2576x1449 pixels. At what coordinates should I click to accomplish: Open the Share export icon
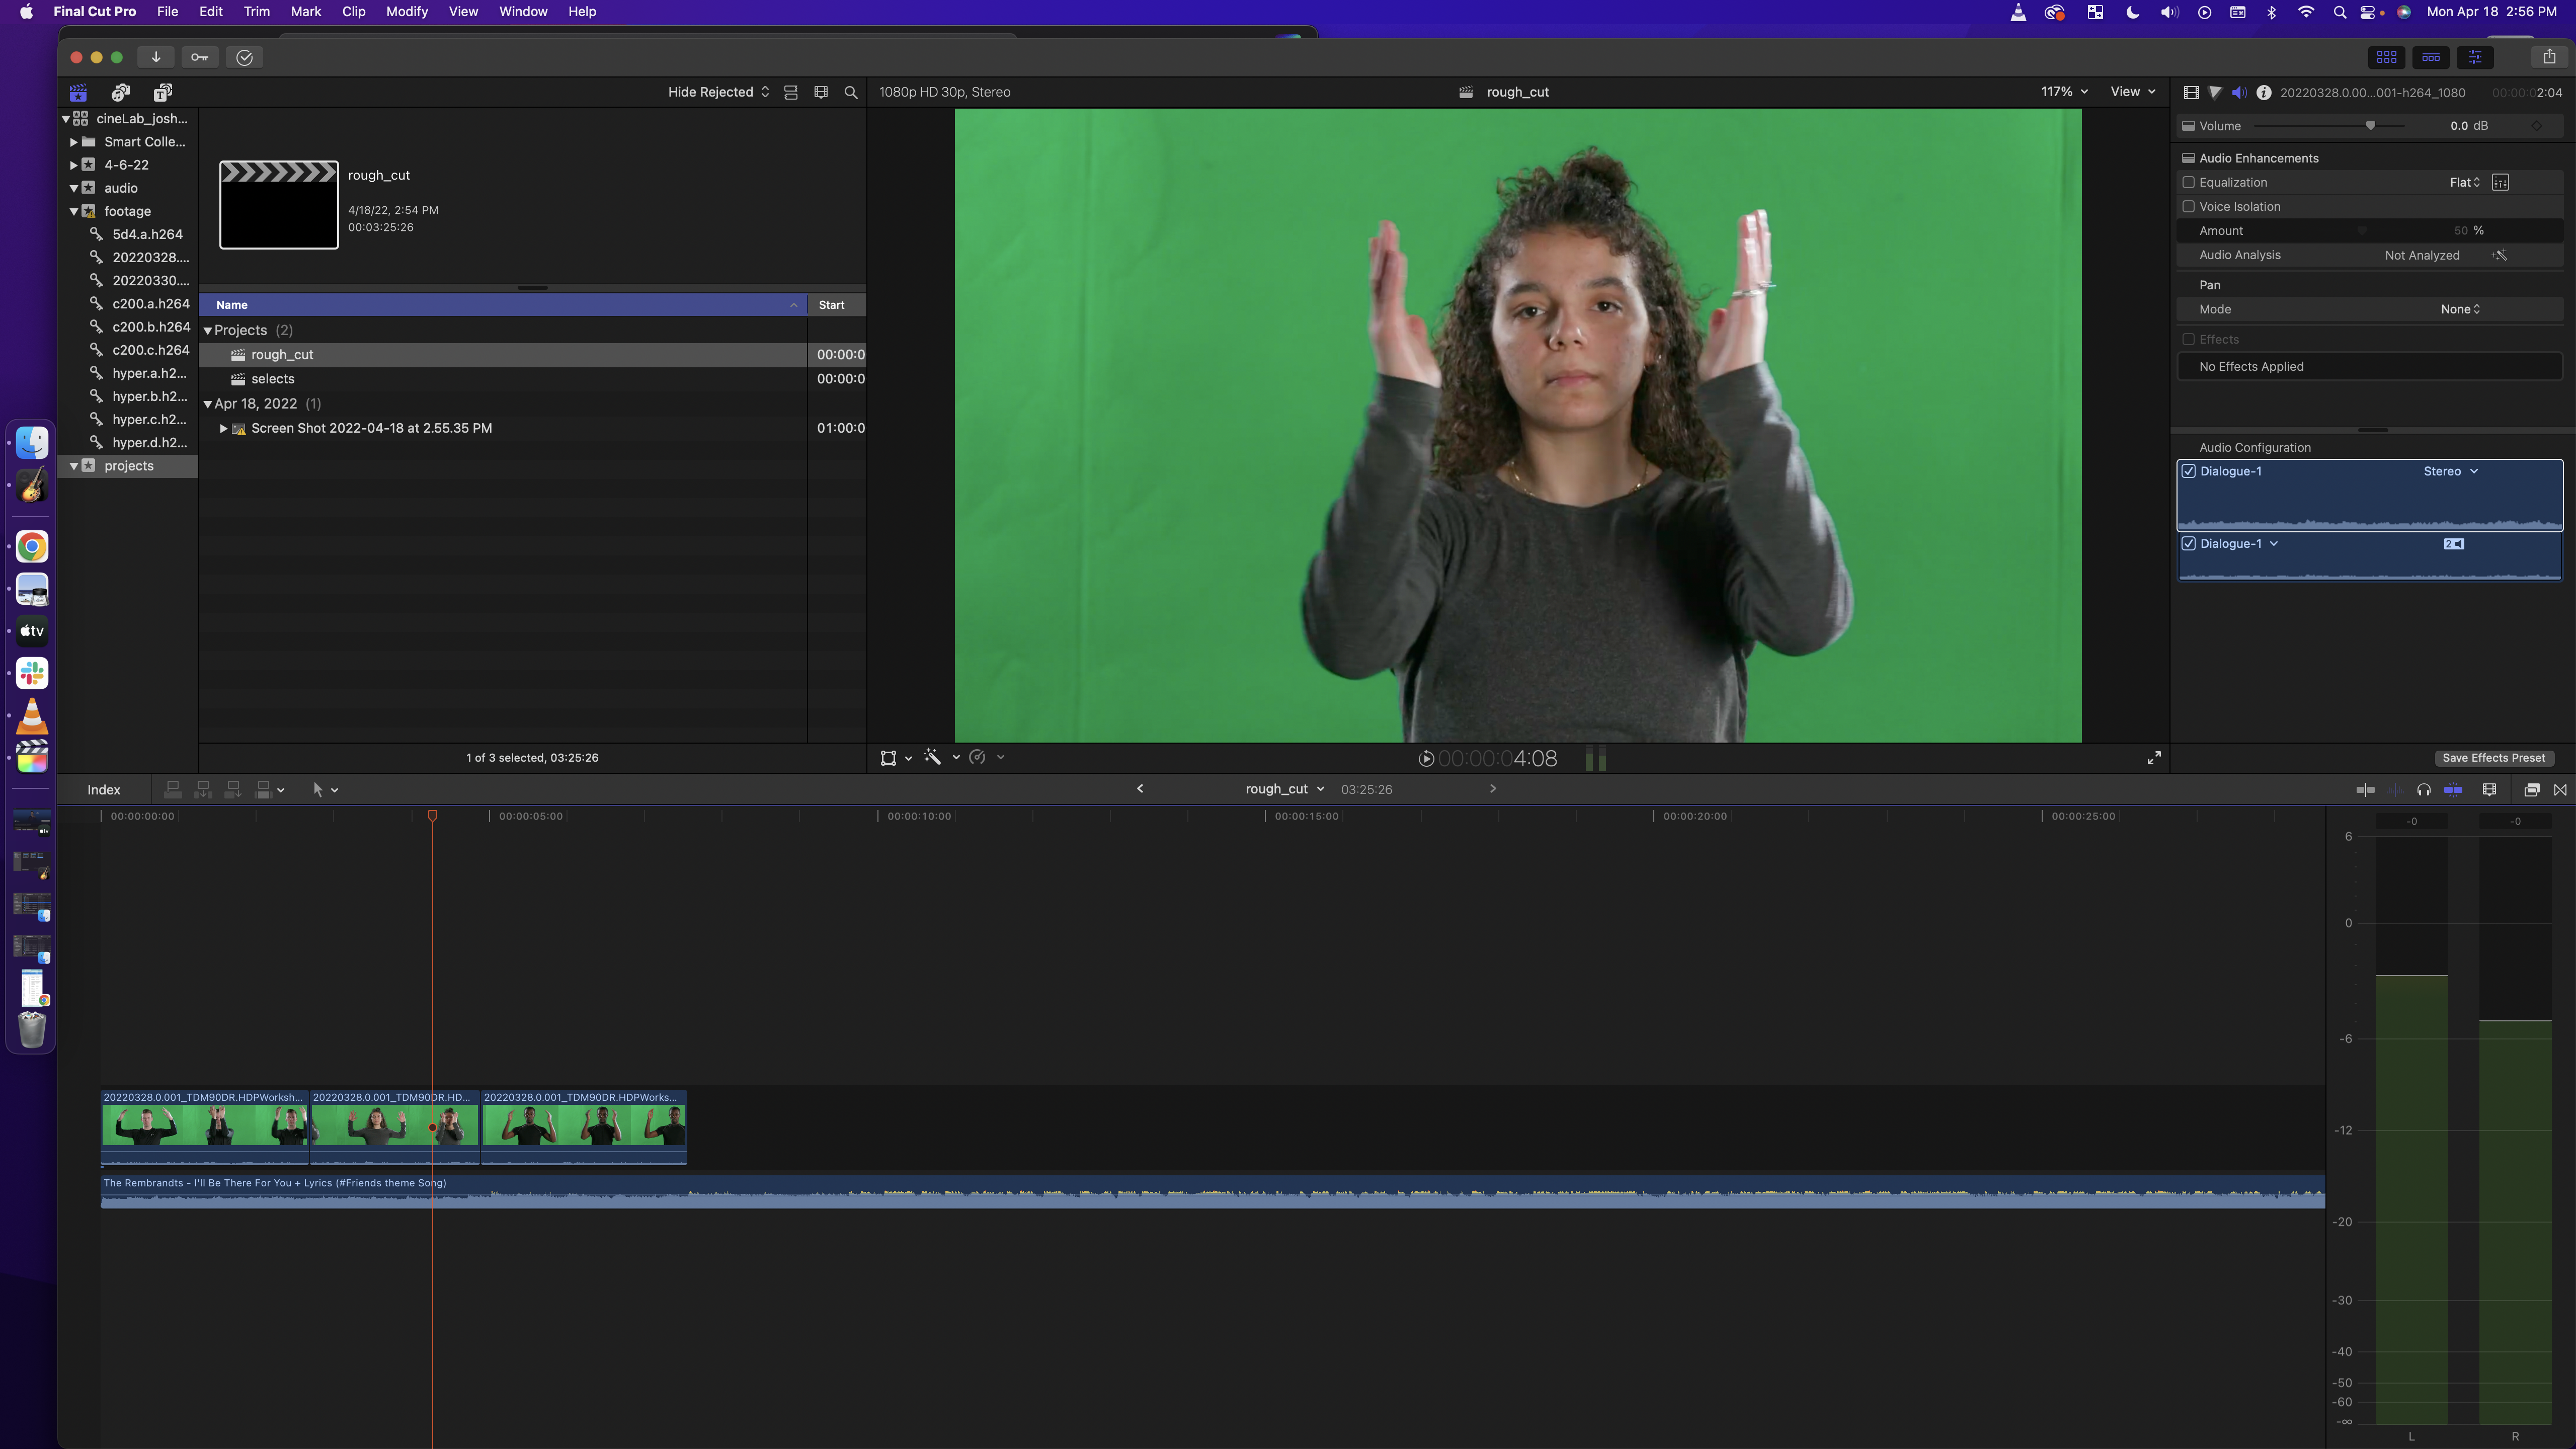point(2549,57)
